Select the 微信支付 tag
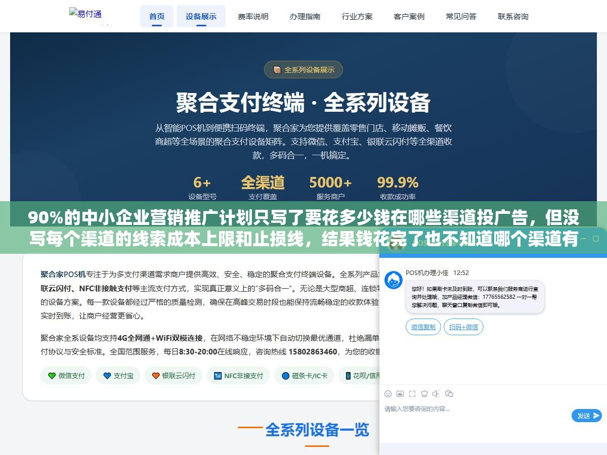Image resolution: width=607 pixels, height=455 pixels. 66,376
